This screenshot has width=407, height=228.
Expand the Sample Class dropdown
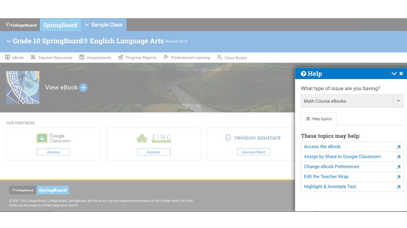pyautogui.click(x=104, y=25)
